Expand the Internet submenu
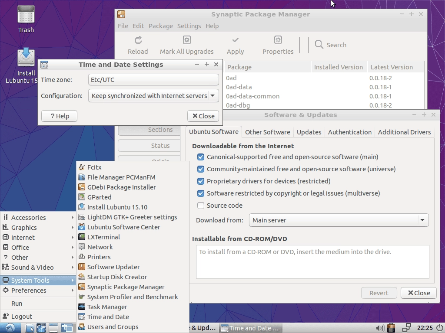 point(38,237)
